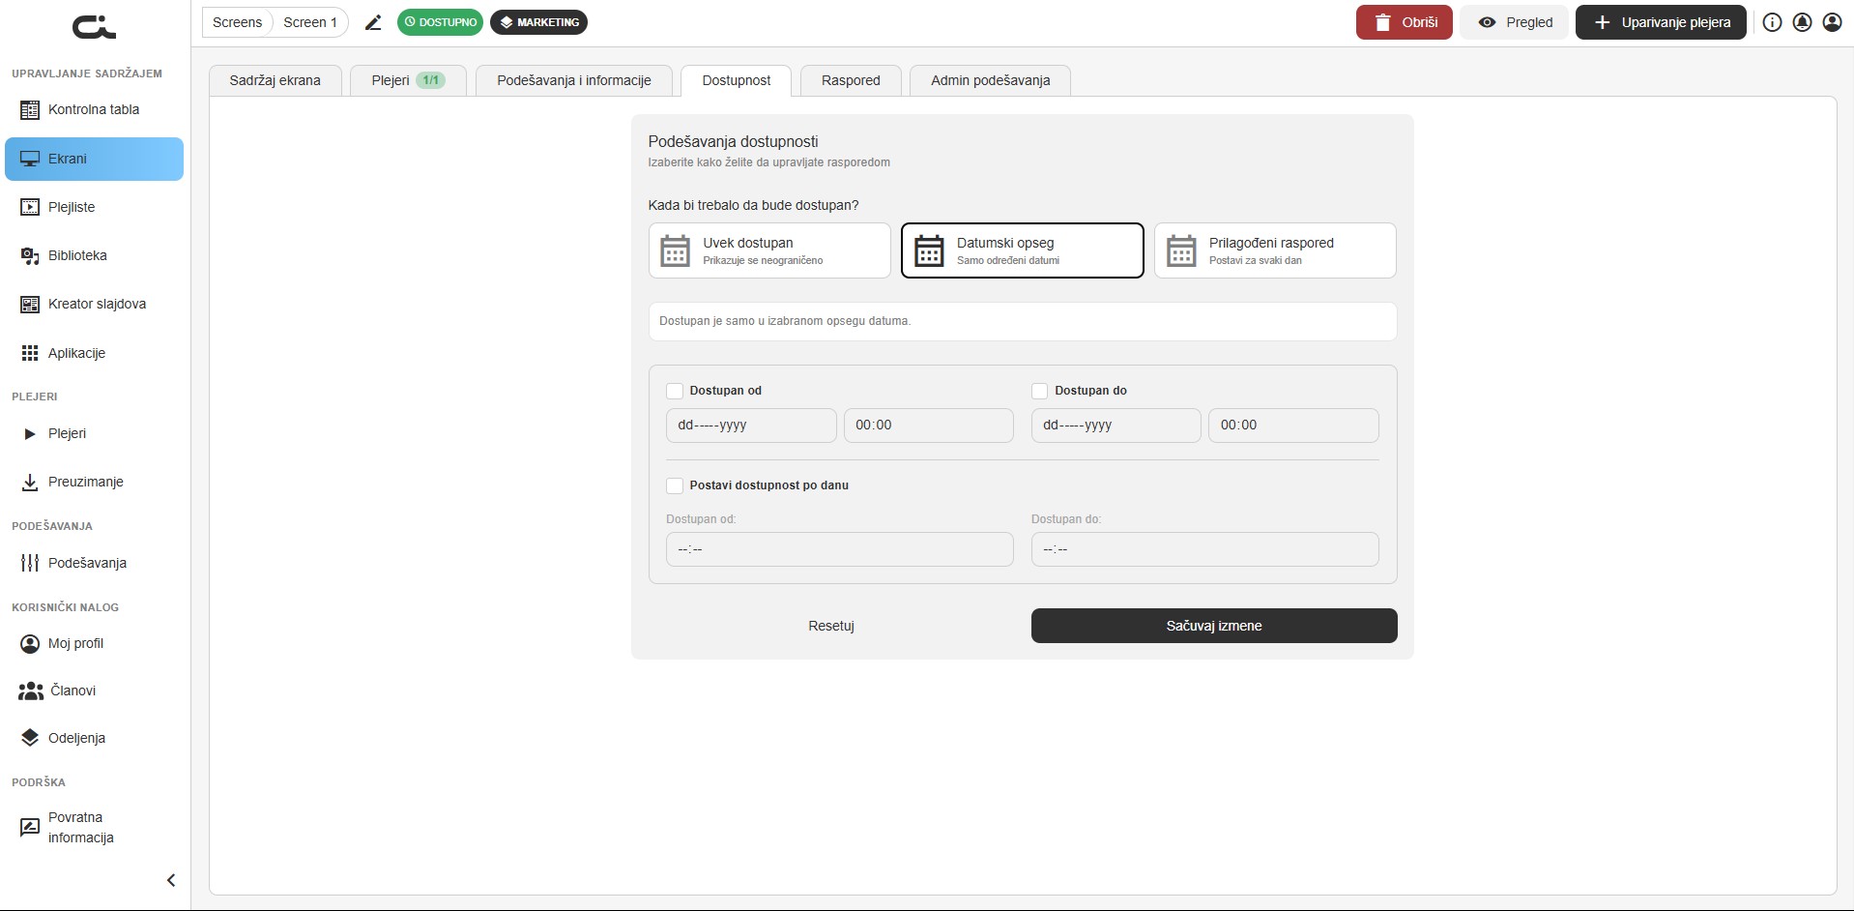Click the calendar icon of Prilagođeni raspored

tap(1181, 250)
